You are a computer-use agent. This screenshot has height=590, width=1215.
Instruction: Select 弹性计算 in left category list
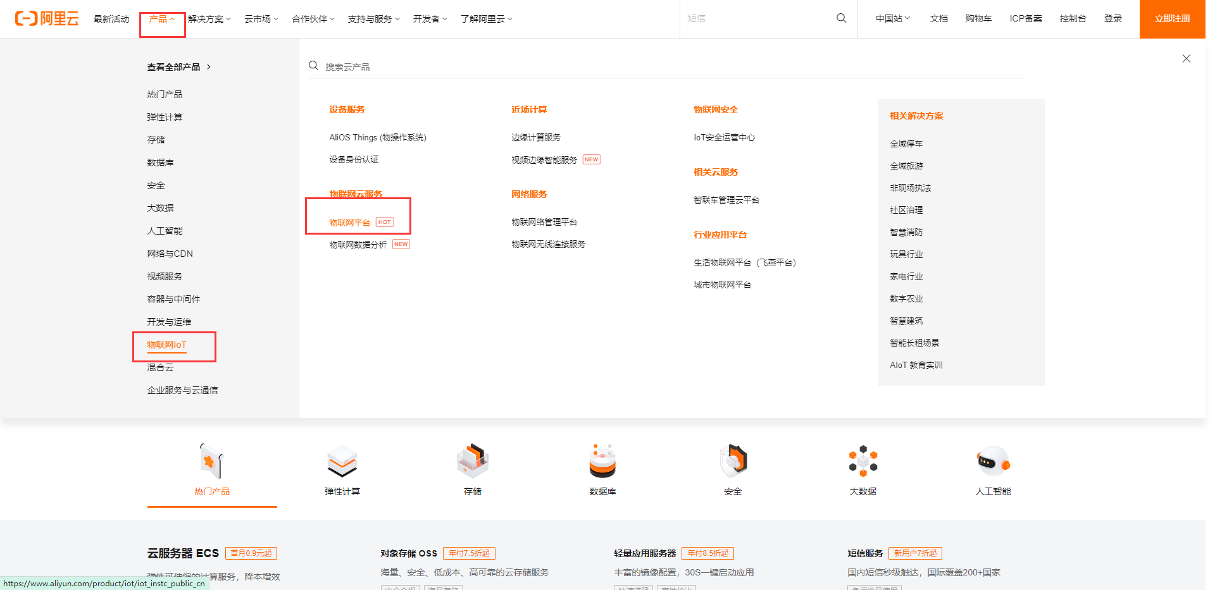click(165, 117)
